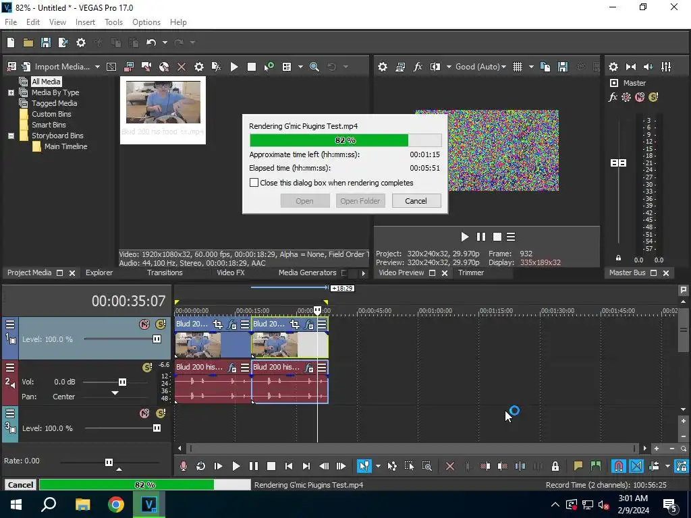Switch to the Transitions tab
Image resolution: width=691 pixels, height=518 pixels.
click(x=165, y=272)
